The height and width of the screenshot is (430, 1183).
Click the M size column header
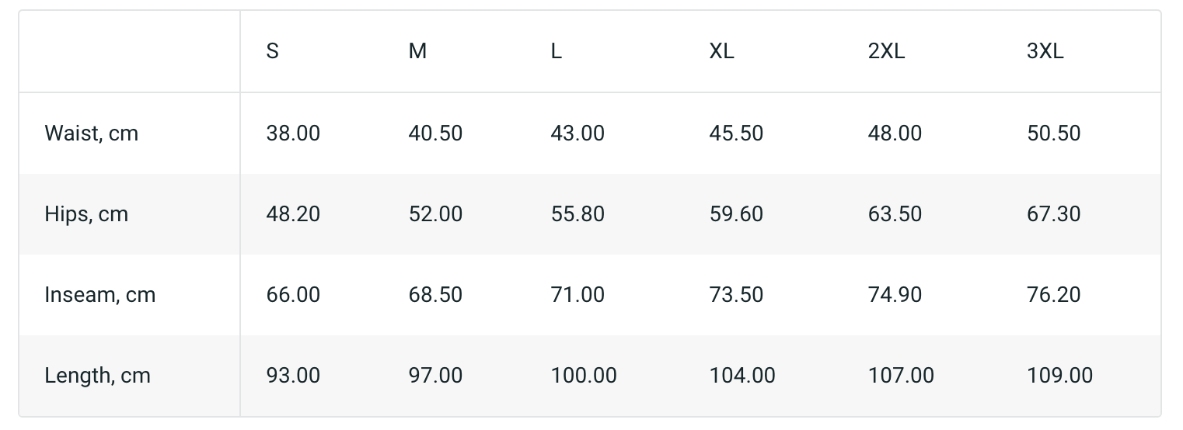[x=417, y=51]
